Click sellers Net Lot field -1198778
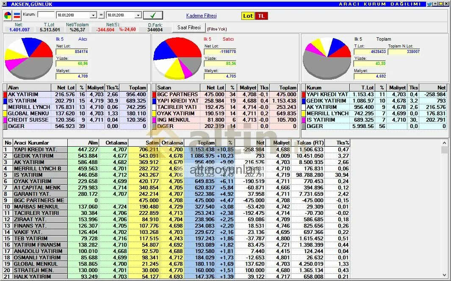The image size is (451, 281). point(220,52)
